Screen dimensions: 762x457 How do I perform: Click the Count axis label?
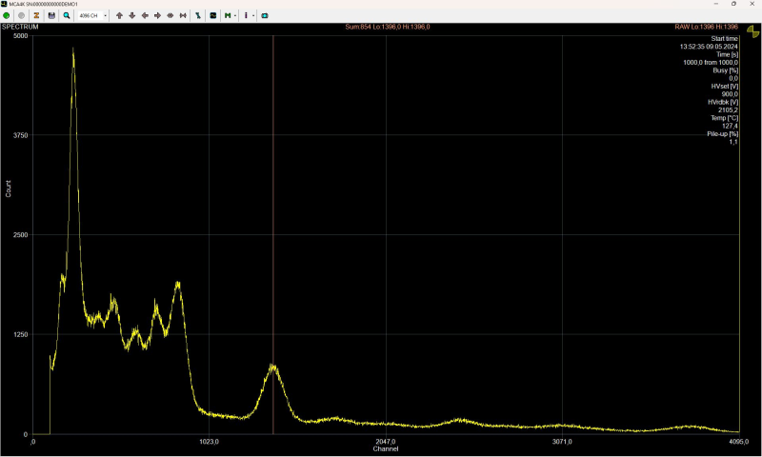tap(8, 189)
